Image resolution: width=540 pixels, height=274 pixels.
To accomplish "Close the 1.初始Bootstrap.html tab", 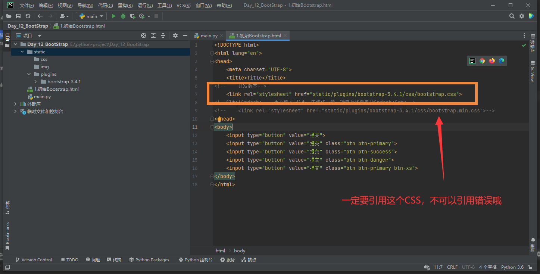I will point(285,36).
